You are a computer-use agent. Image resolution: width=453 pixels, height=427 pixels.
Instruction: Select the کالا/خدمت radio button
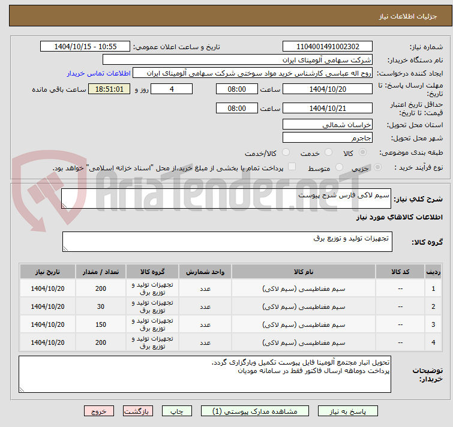coord(286,152)
